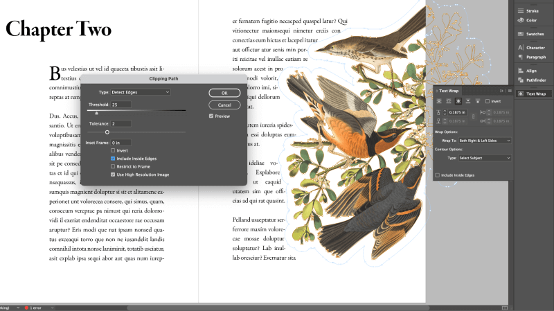Viewport: 554px width, 311px height.
Task: Open Wrap To dropdown
Action: click(485, 141)
